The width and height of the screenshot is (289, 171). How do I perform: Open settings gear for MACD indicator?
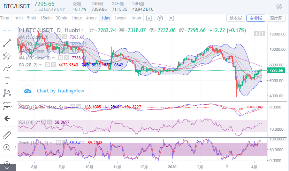coord(73,107)
